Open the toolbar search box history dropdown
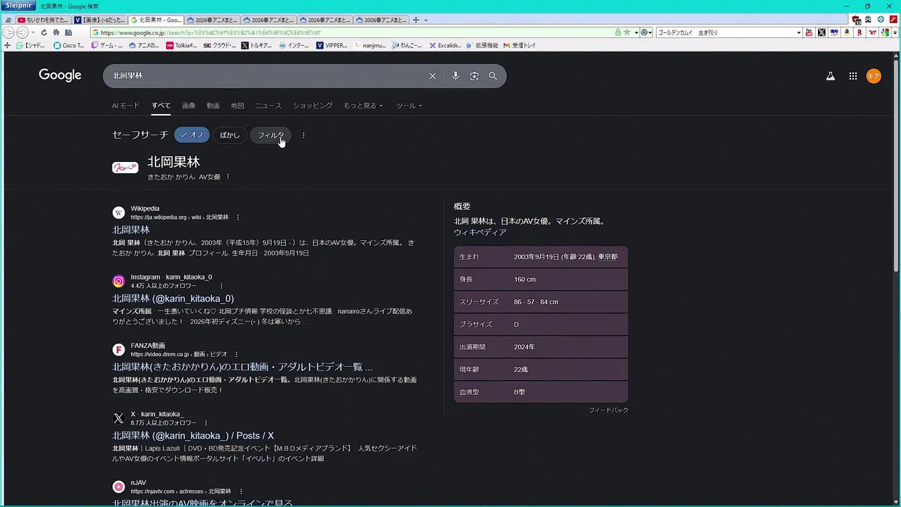 (x=798, y=32)
